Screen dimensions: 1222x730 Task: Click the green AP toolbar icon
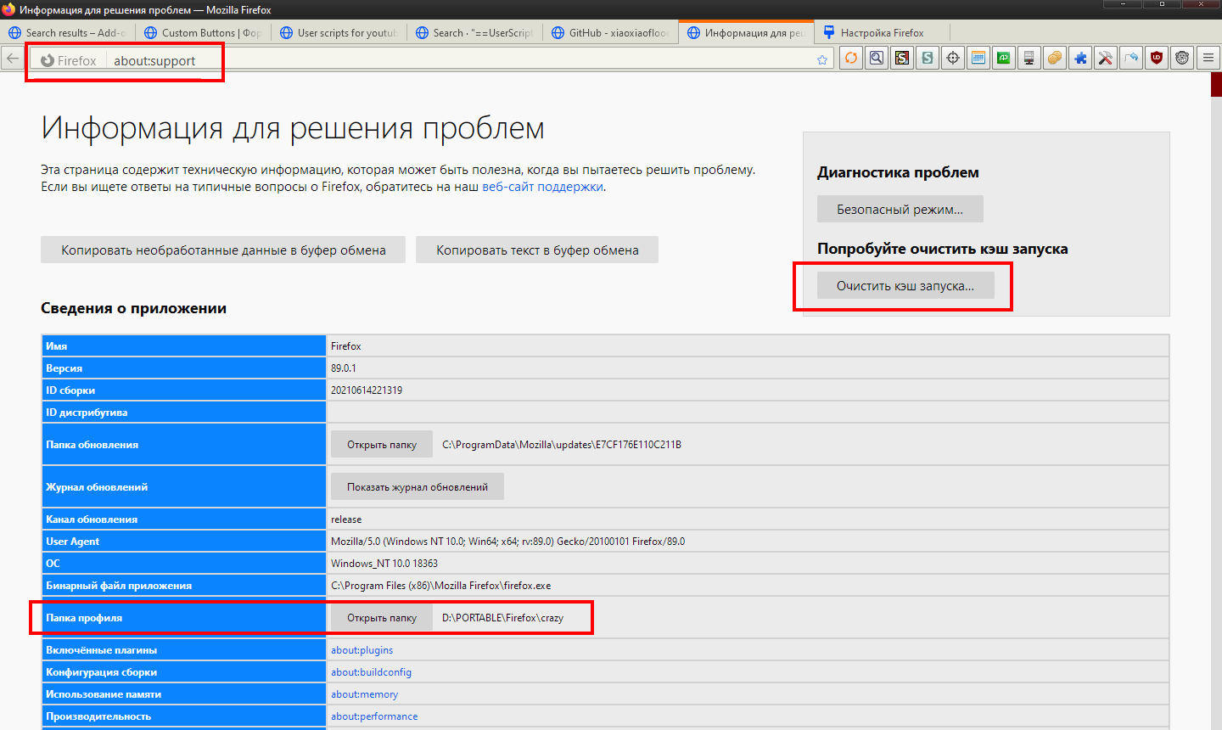click(x=1004, y=59)
